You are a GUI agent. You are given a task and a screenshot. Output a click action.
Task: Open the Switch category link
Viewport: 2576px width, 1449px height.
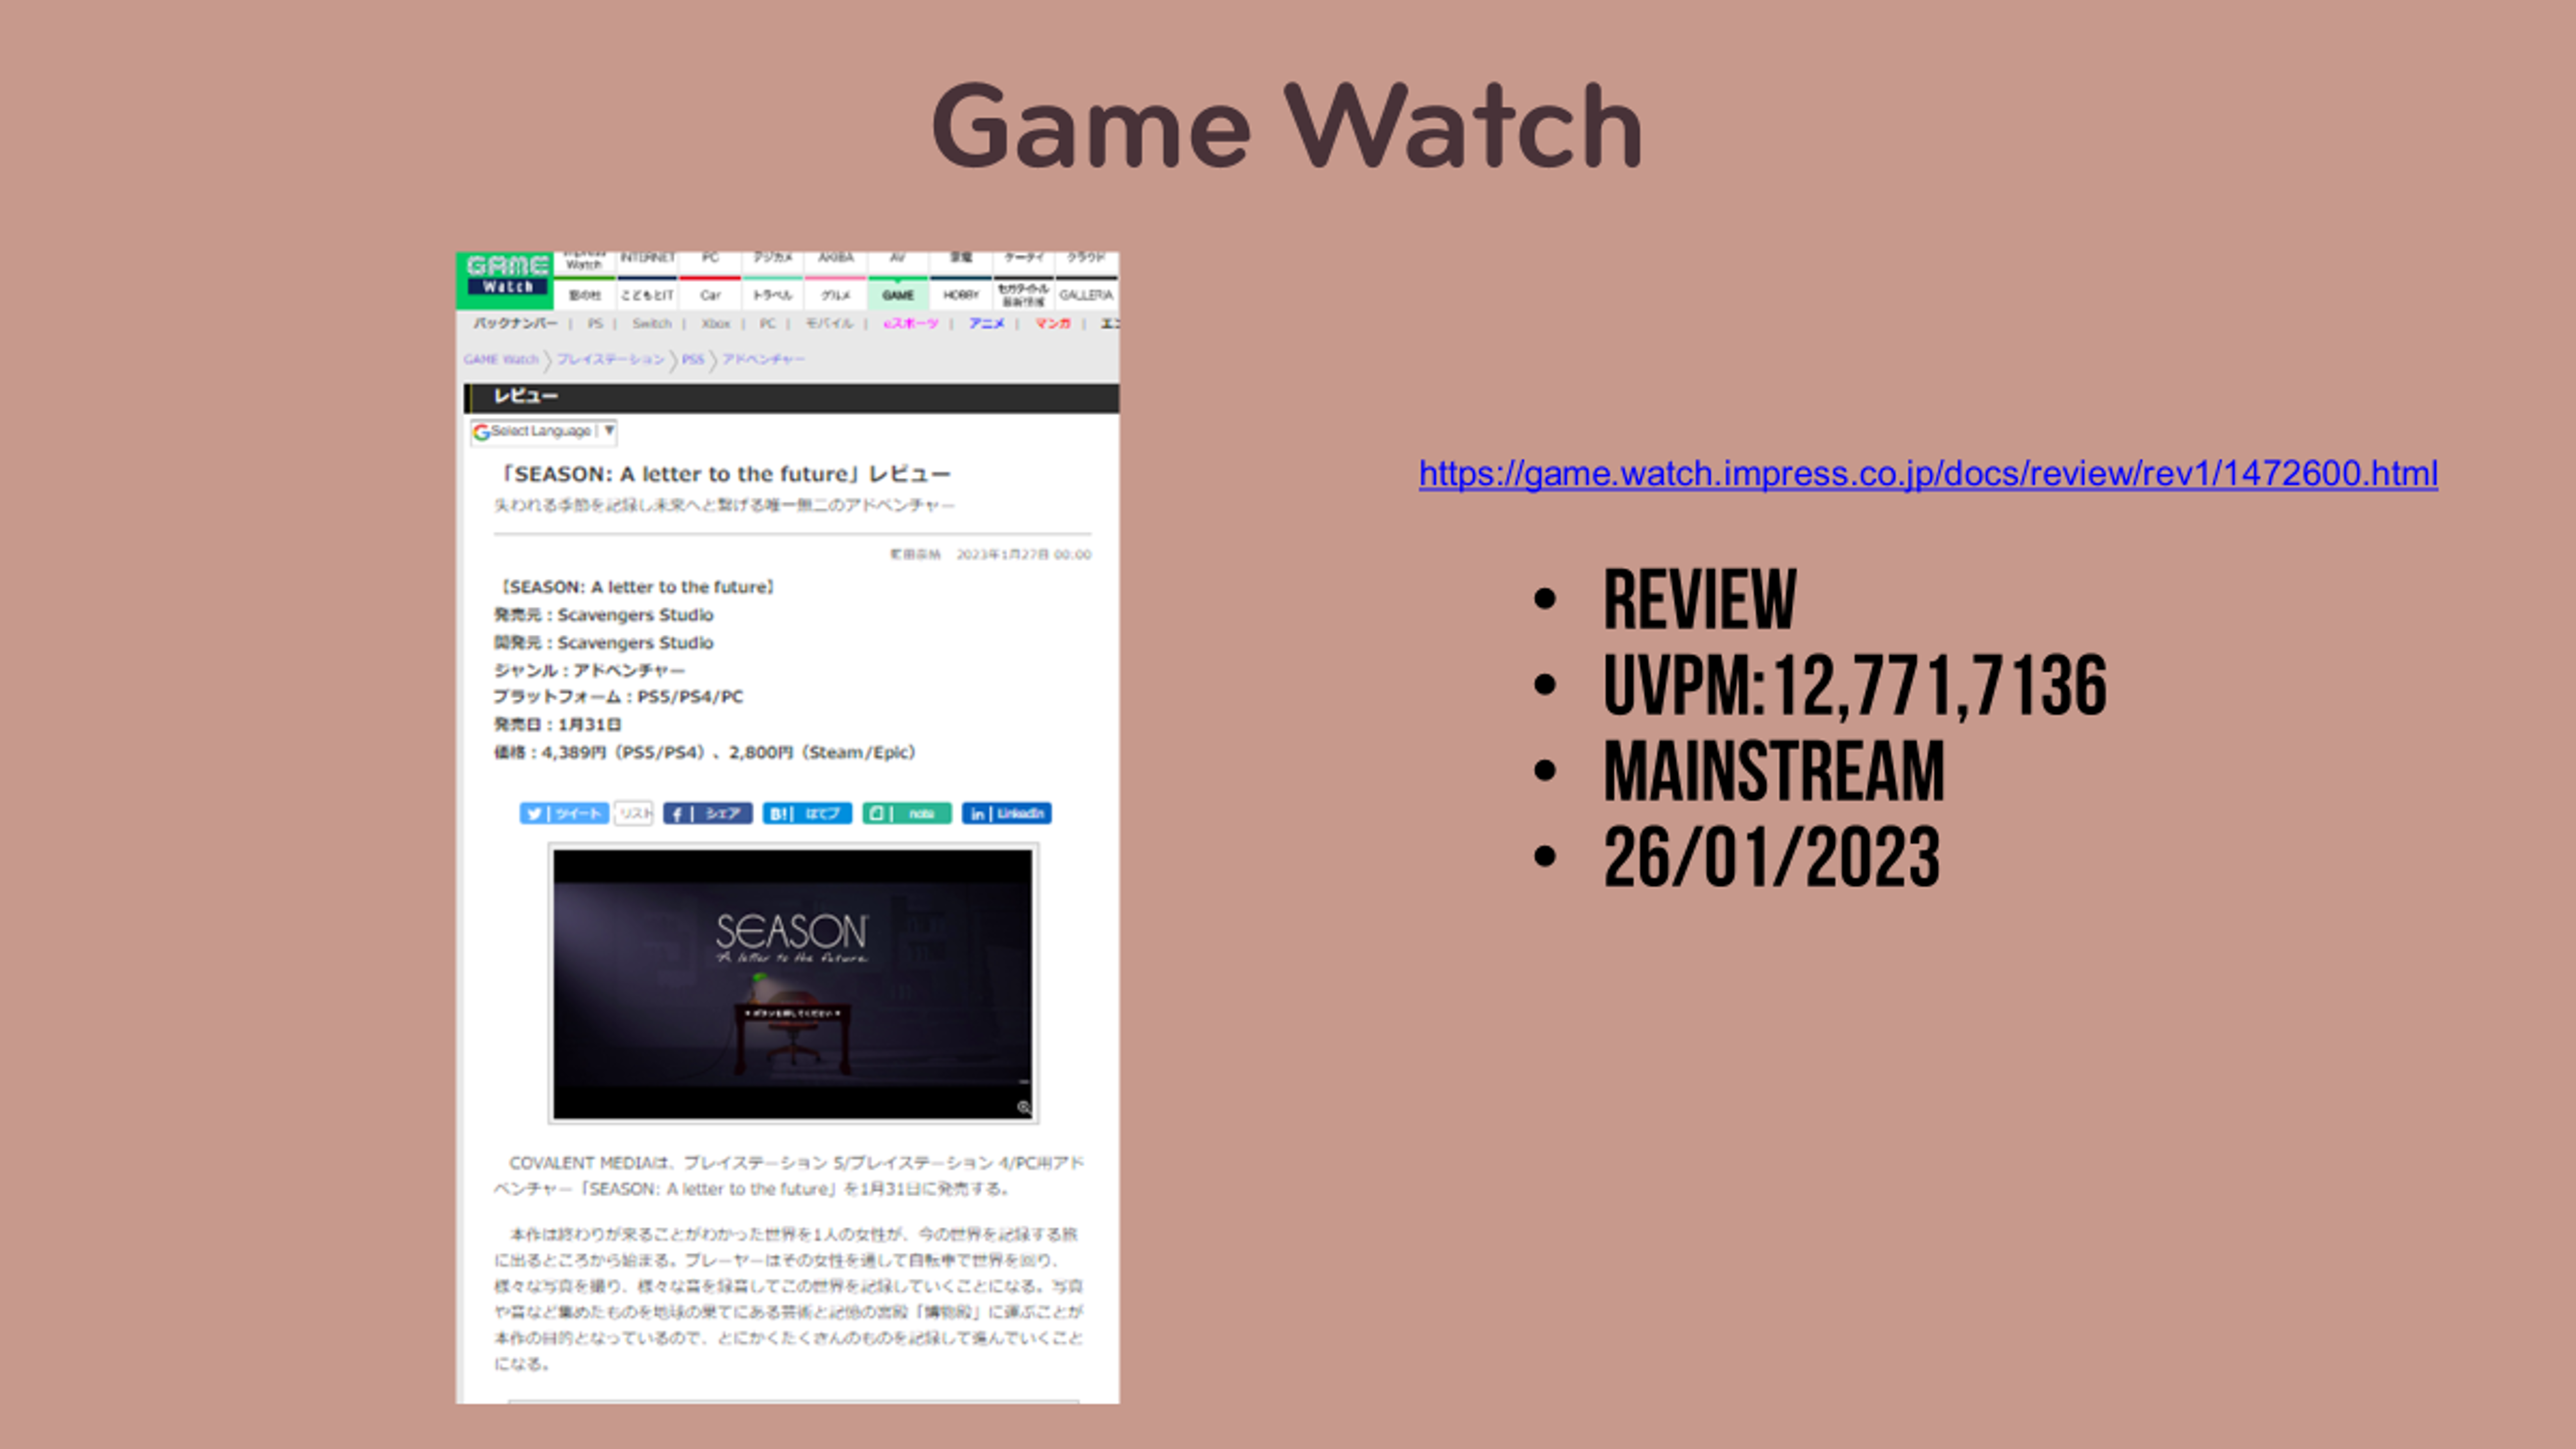pyautogui.click(x=651, y=323)
